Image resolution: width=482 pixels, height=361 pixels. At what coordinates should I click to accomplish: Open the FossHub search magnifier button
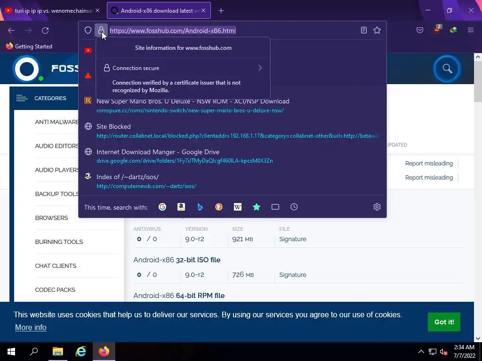447,69
